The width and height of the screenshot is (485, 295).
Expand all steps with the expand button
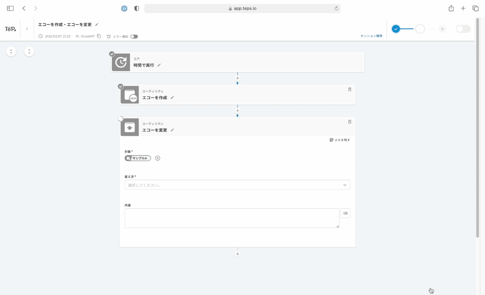click(x=29, y=51)
